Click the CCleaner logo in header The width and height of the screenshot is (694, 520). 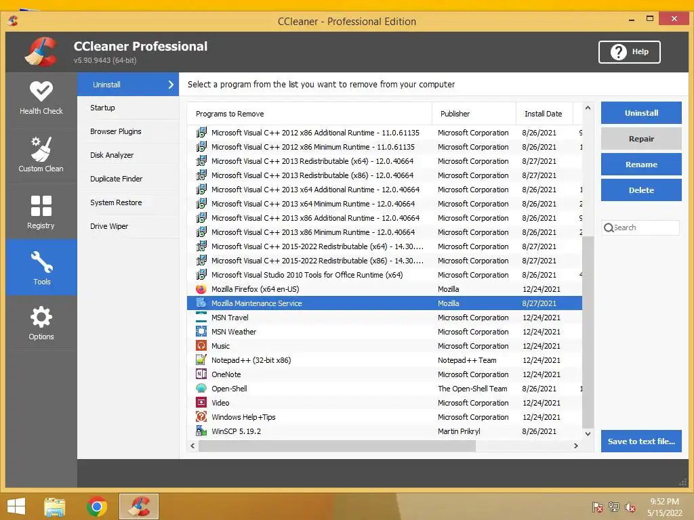click(x=41, y=51)
